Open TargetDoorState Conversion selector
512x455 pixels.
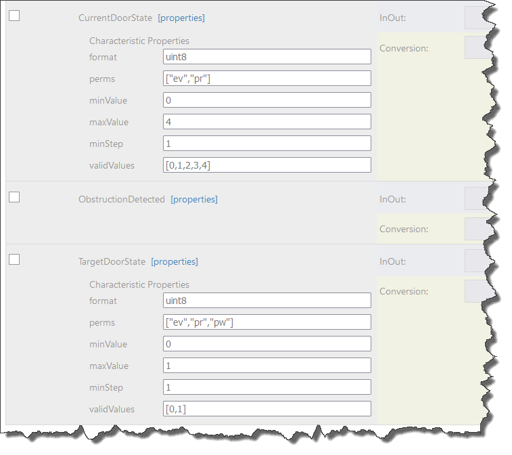click(x=478, y=291)
